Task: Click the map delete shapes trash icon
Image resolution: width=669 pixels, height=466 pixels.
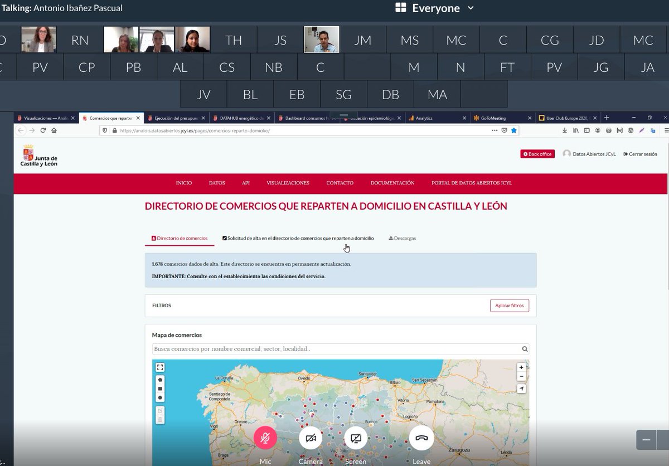Action: coord(160,420)
